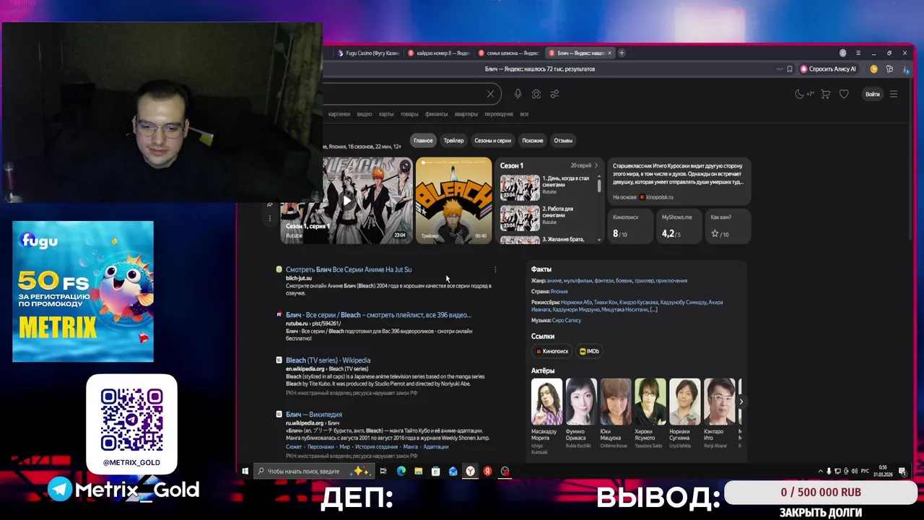The height and width of the screenshot is (520, 924).
Task: Select the Похожие chip
Action: (533, 140)
